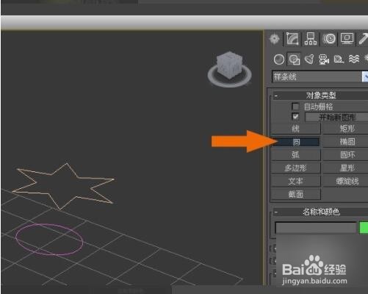Open the Motion panel tab
The image size is (368, 294).
(x=329, y=39)
